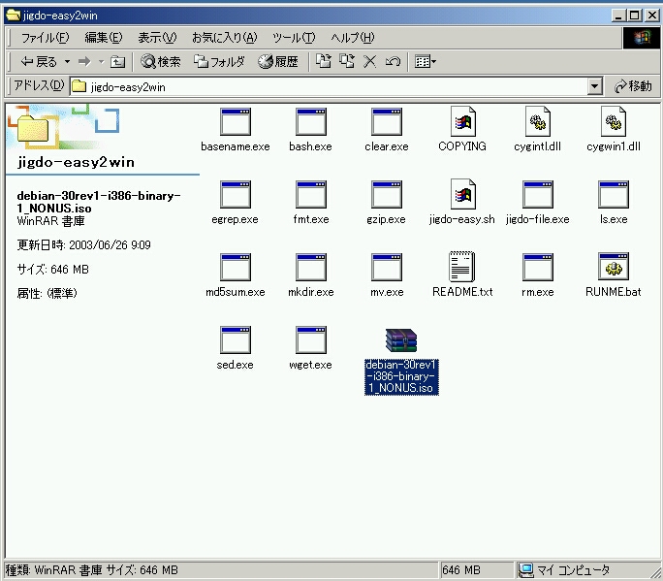663x581 pixels.
Task: Open the ツール(T) menu
Action: coord(294,38)
